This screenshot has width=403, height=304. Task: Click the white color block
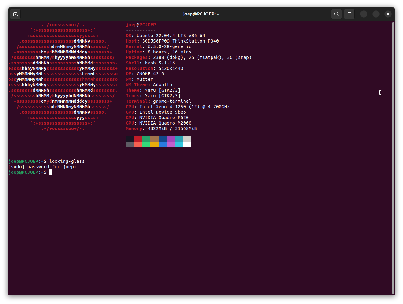pyautogui.click(x=187, y=145)
